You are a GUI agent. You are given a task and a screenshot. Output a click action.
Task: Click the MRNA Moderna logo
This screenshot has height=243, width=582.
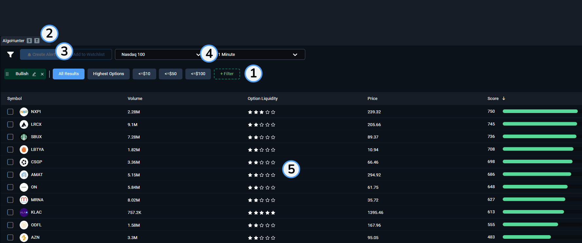(x=24, y=200)
